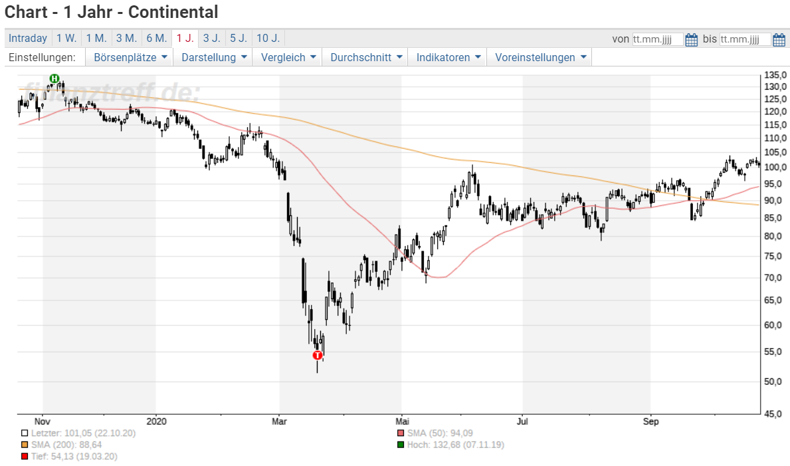Click the pink SMA (50) legend swatch

click(x=401, y=433)
